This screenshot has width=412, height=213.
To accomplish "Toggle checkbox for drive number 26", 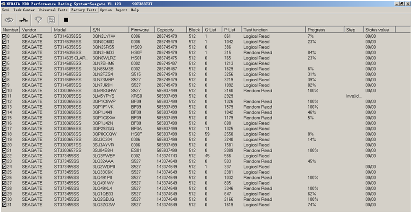I will pos(4,178).
